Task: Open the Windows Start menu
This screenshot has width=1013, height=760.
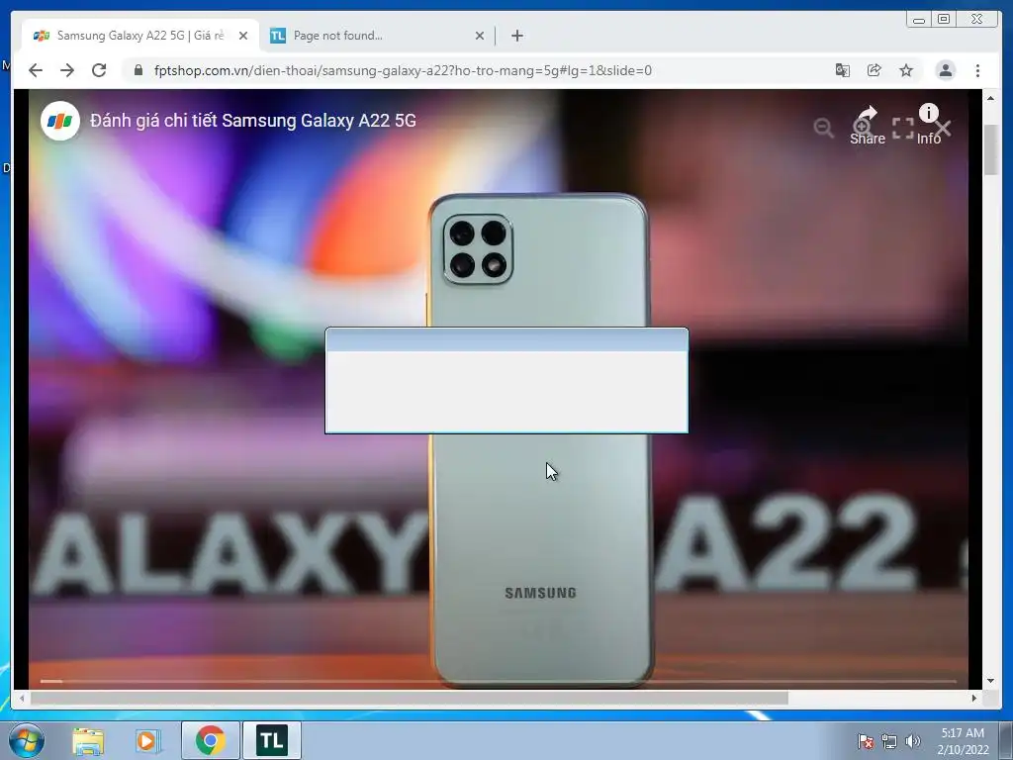Action: pyautogui.click(x=27, y=740)
